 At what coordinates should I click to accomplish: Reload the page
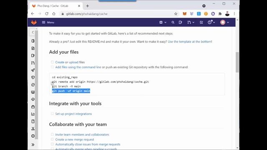(47, 14)
